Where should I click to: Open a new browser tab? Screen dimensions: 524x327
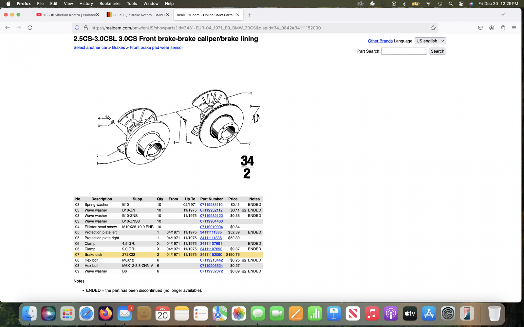point(250,15)
